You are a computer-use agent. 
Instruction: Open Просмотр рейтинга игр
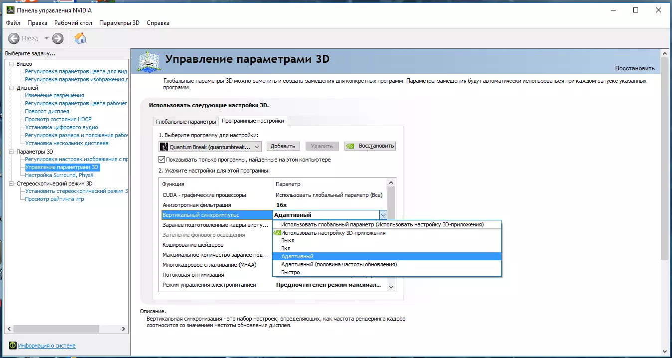click(x=54, y=199)
